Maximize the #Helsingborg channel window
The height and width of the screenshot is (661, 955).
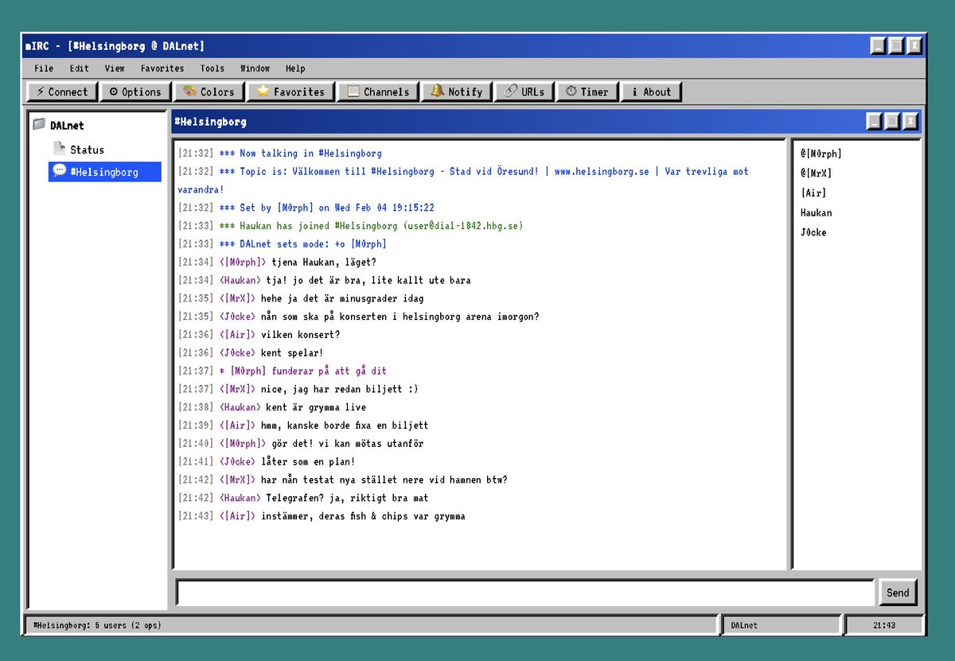[893, 122]
